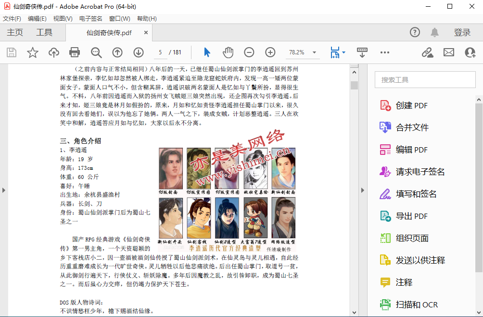Click tools pane scrollbar up arrow
The image size is (483, 317).
(479, 100)
